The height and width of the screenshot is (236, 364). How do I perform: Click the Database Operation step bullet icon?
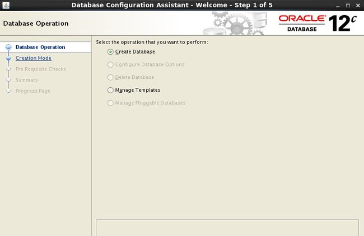[x=8, y=48]
